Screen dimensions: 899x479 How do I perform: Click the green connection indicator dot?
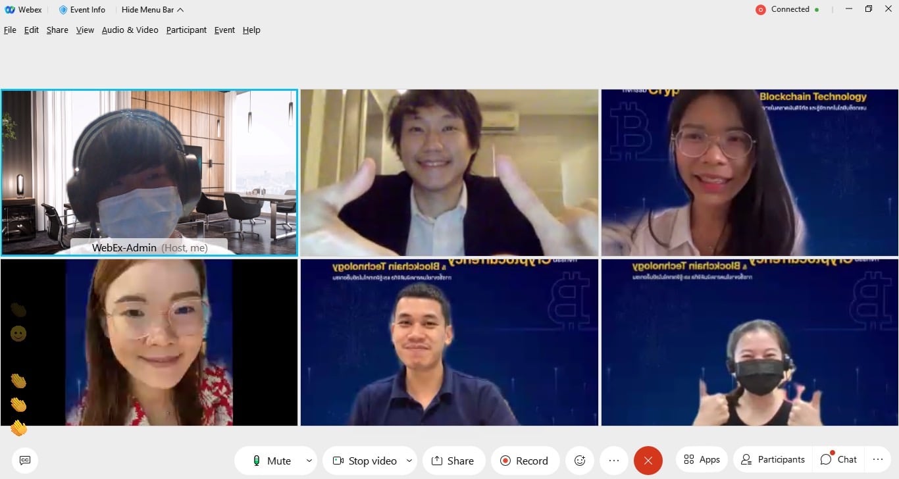pos(817,10)
